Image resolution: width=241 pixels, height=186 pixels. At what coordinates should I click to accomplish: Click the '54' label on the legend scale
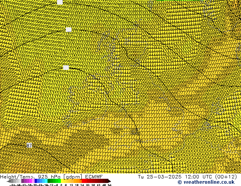[109, 185]
